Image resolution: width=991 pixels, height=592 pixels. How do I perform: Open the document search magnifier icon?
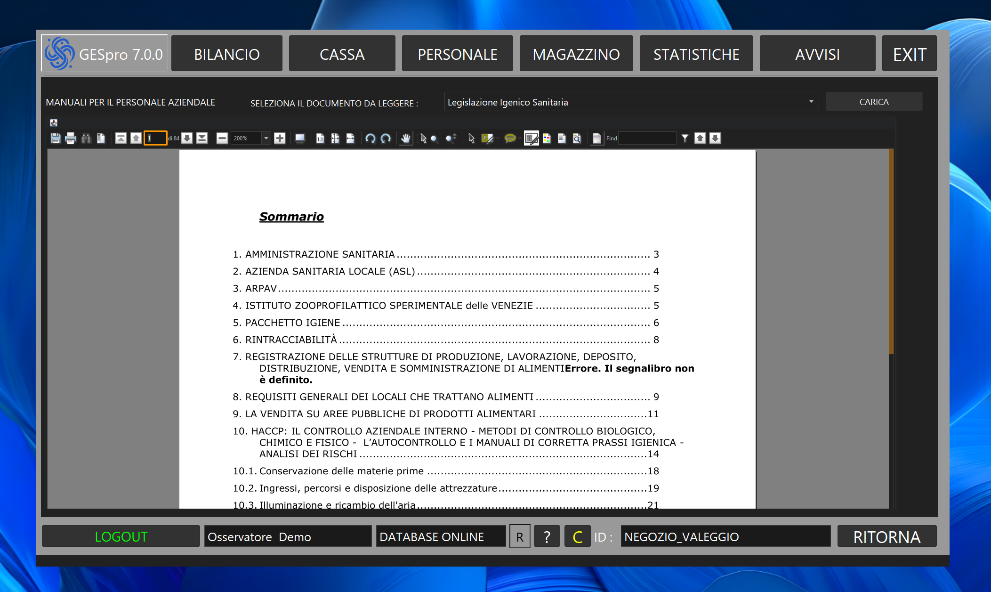coord(577,138)
